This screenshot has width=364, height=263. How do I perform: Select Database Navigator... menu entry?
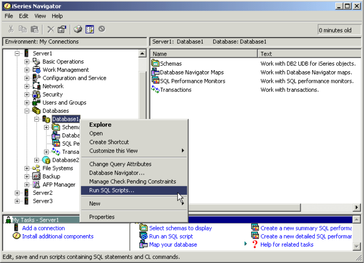pyautogui.click(x=134, y=173)
